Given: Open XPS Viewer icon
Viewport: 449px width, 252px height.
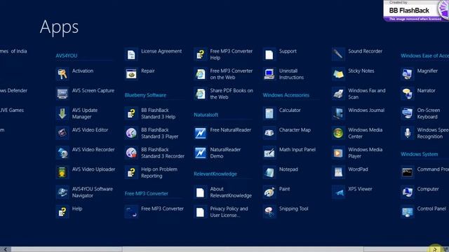Looking at the screenshot, I should pyautogui.click(x=338, y=192).
